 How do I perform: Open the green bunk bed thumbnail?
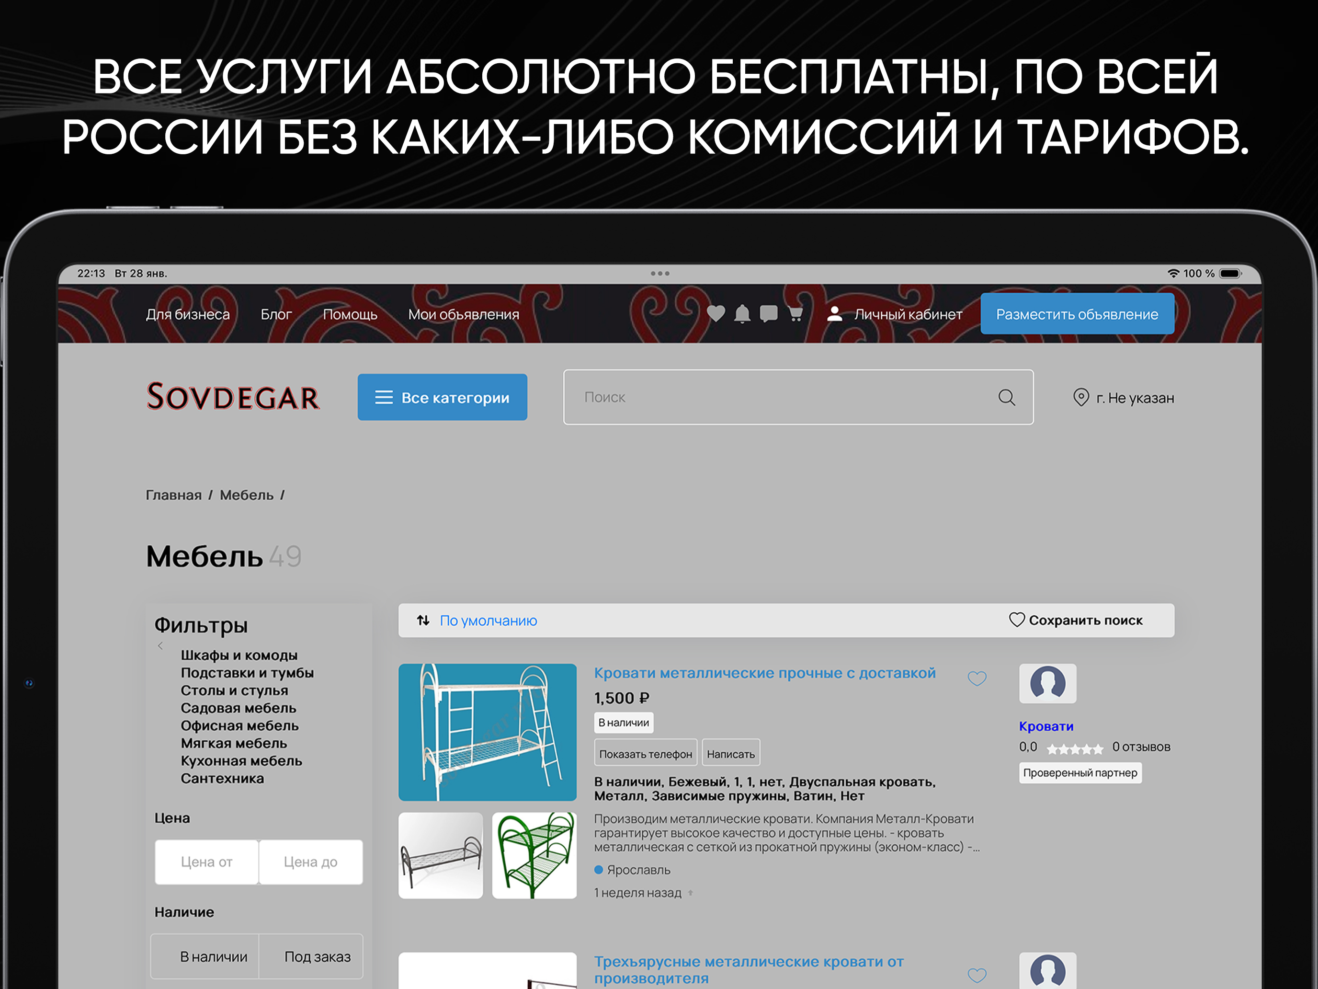pyautogui.click(x=534, y=855)
